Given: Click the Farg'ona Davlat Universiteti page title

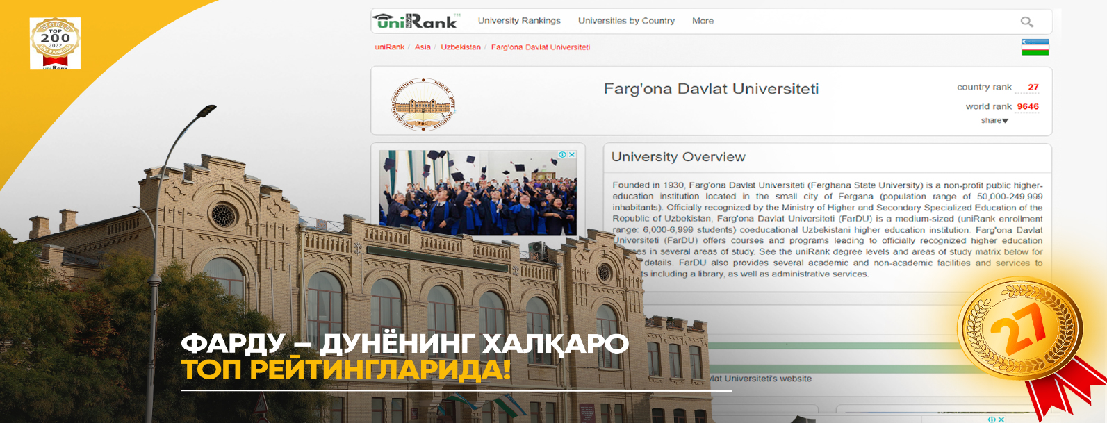Looking at the screenshot, I should point(711,89).
